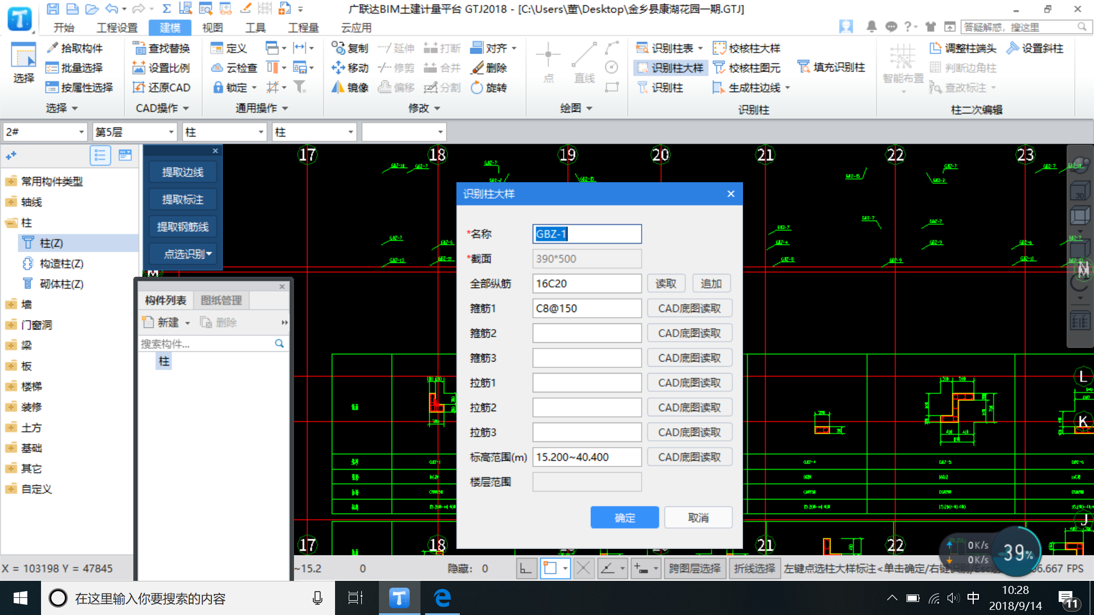This screenshot has width=1094, height=615.
Task: Open the 工程量 ribbon tab
Action: [303, 27]
